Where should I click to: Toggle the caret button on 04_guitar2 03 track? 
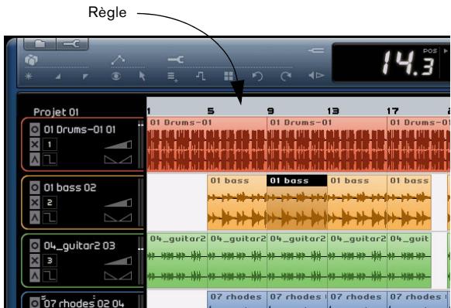coord(35,275)
